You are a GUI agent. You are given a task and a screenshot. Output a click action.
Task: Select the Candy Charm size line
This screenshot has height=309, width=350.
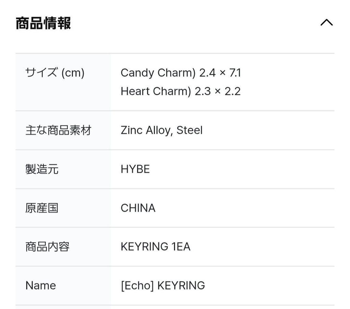click(x=181, y=73)
